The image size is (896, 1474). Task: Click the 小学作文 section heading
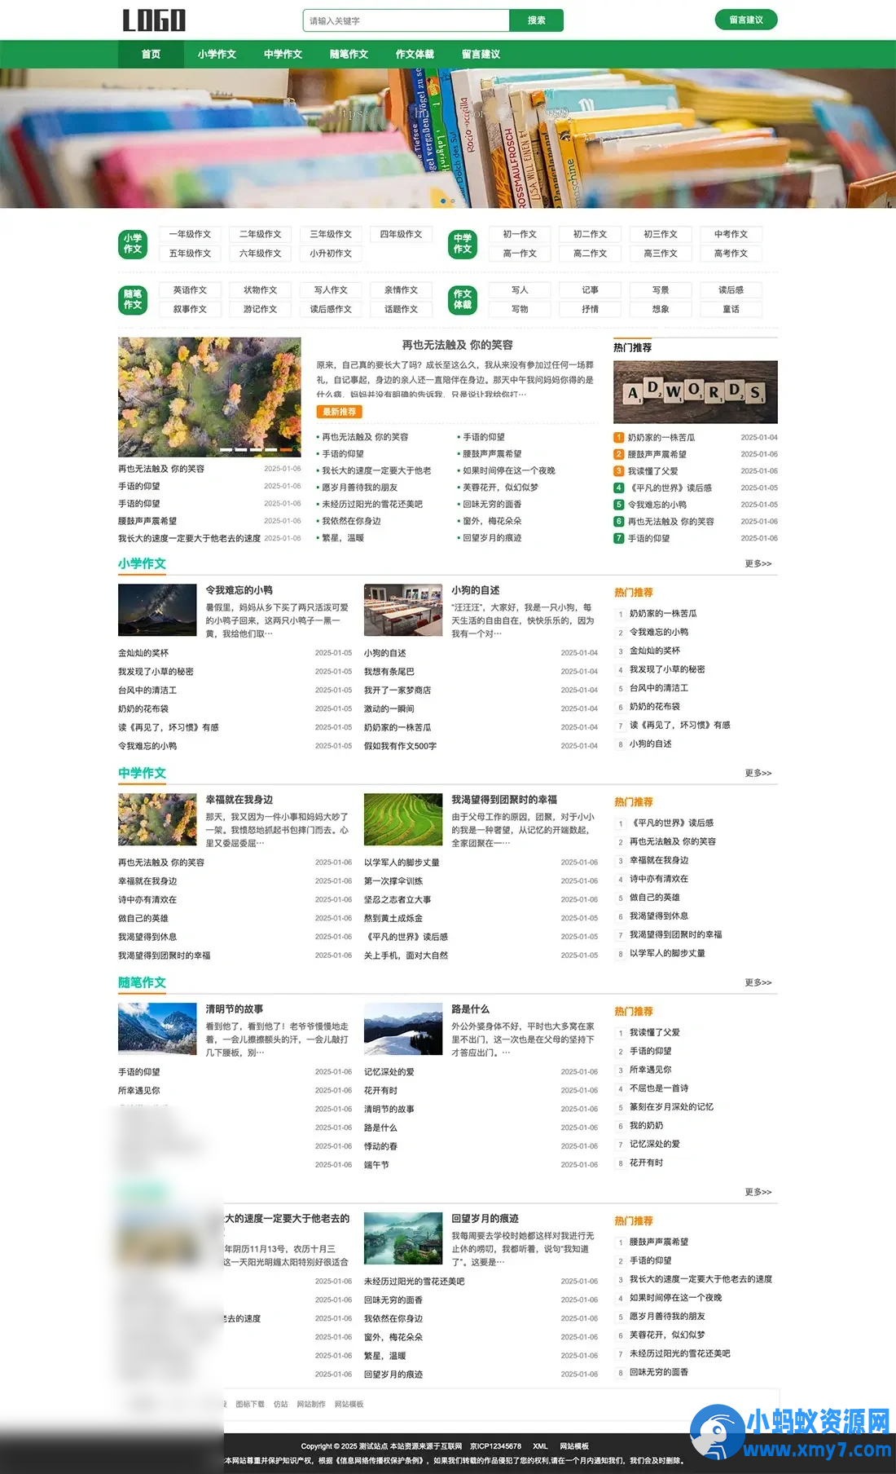point(142,563)
